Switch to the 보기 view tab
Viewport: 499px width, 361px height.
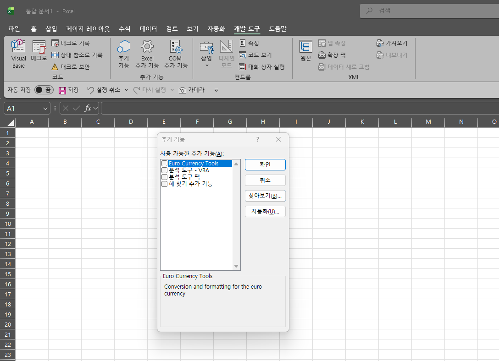click(193, 29)
